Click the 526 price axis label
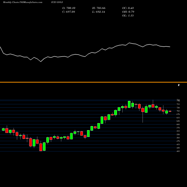The image size is (187, 187). click(178, 134)
